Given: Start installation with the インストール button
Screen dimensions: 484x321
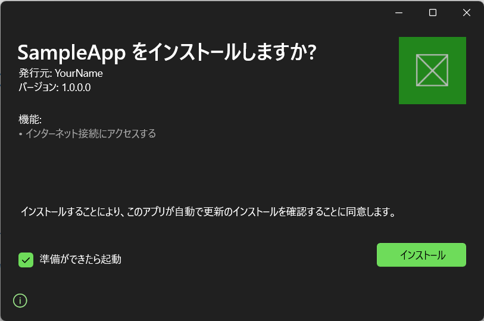Looking at the screenshot, I should (x=421, y=255).
